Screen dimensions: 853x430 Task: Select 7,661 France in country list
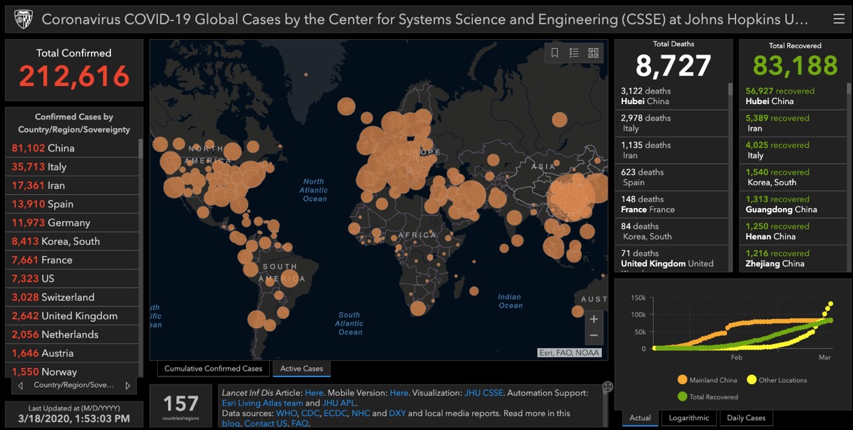click(73, 260)
